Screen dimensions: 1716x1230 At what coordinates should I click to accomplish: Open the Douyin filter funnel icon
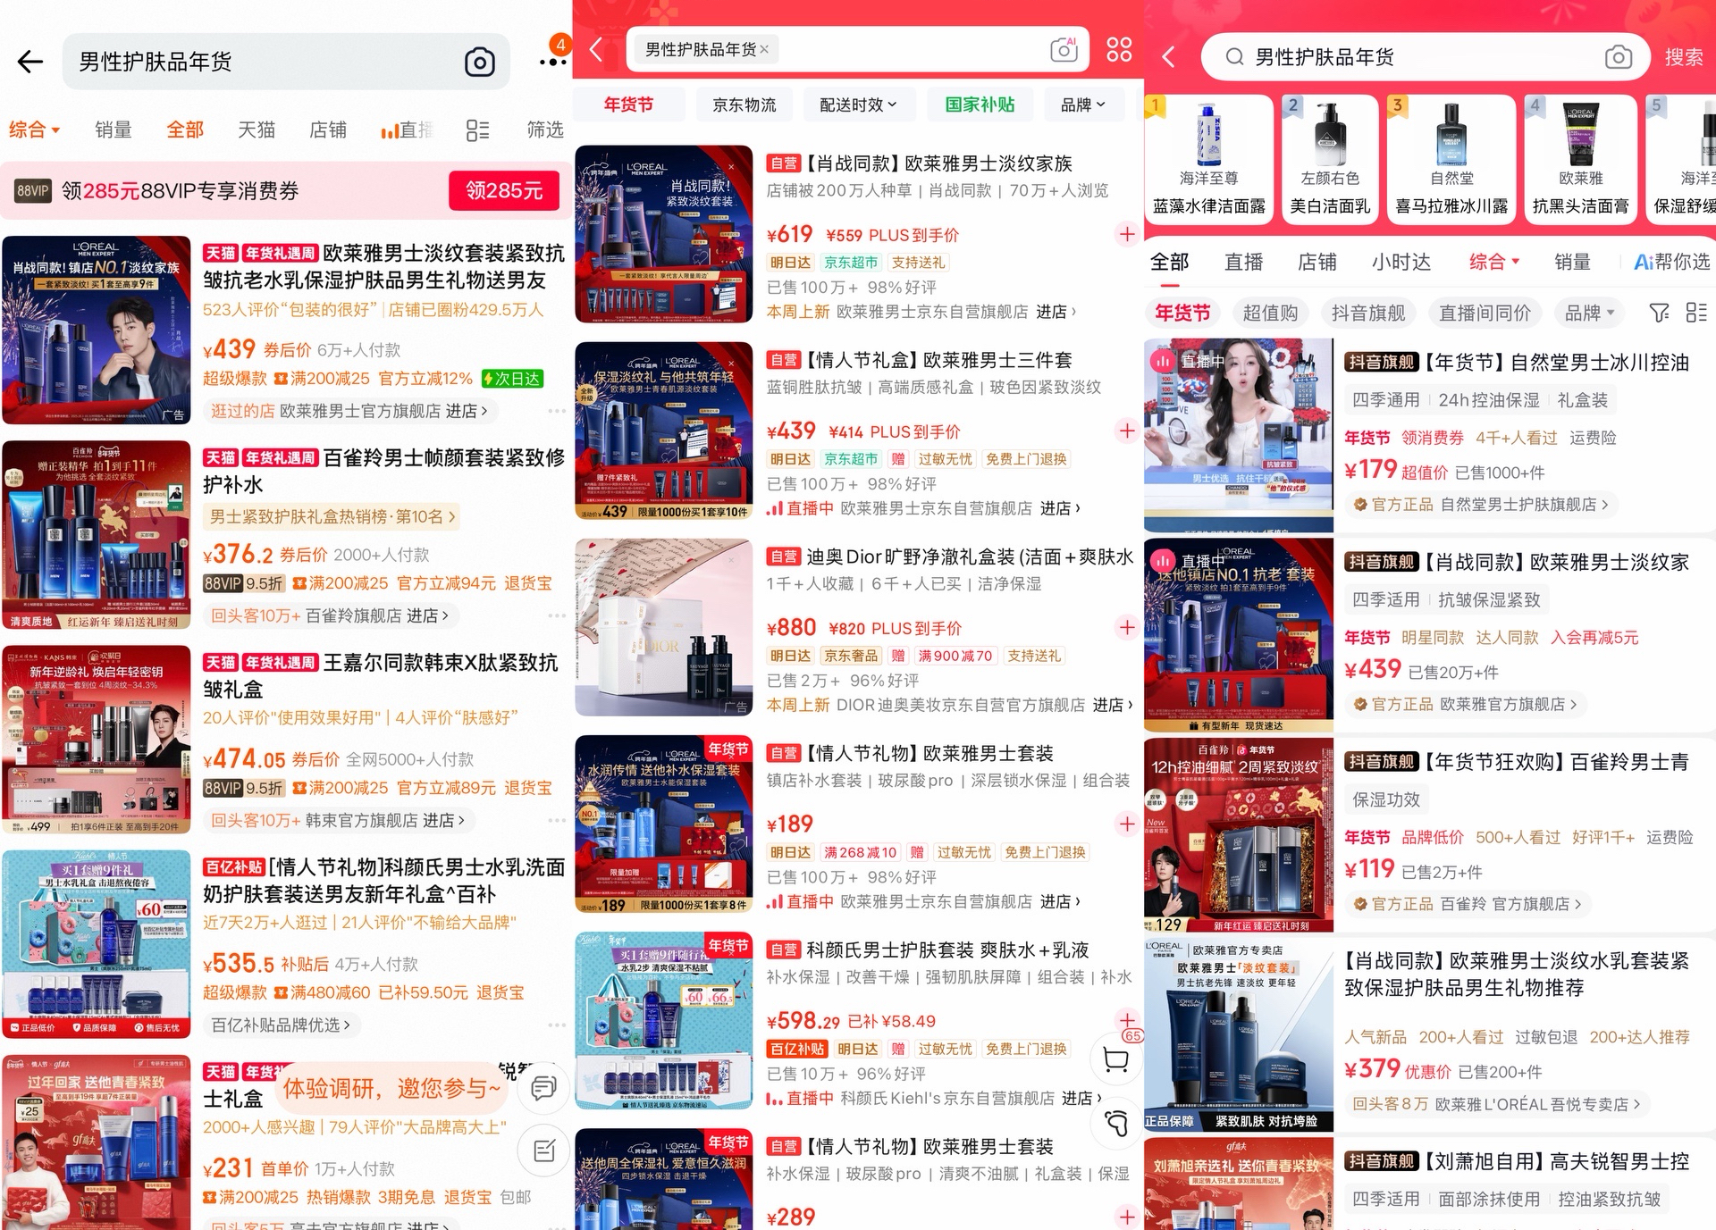pyautogui.click(x=1659, y=313)
